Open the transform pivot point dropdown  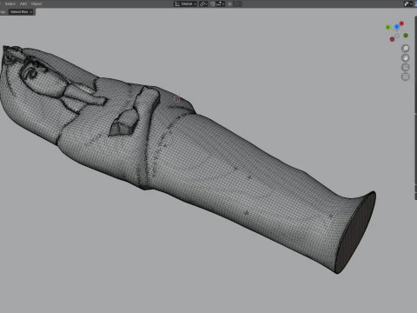click(x=203, y=3)
